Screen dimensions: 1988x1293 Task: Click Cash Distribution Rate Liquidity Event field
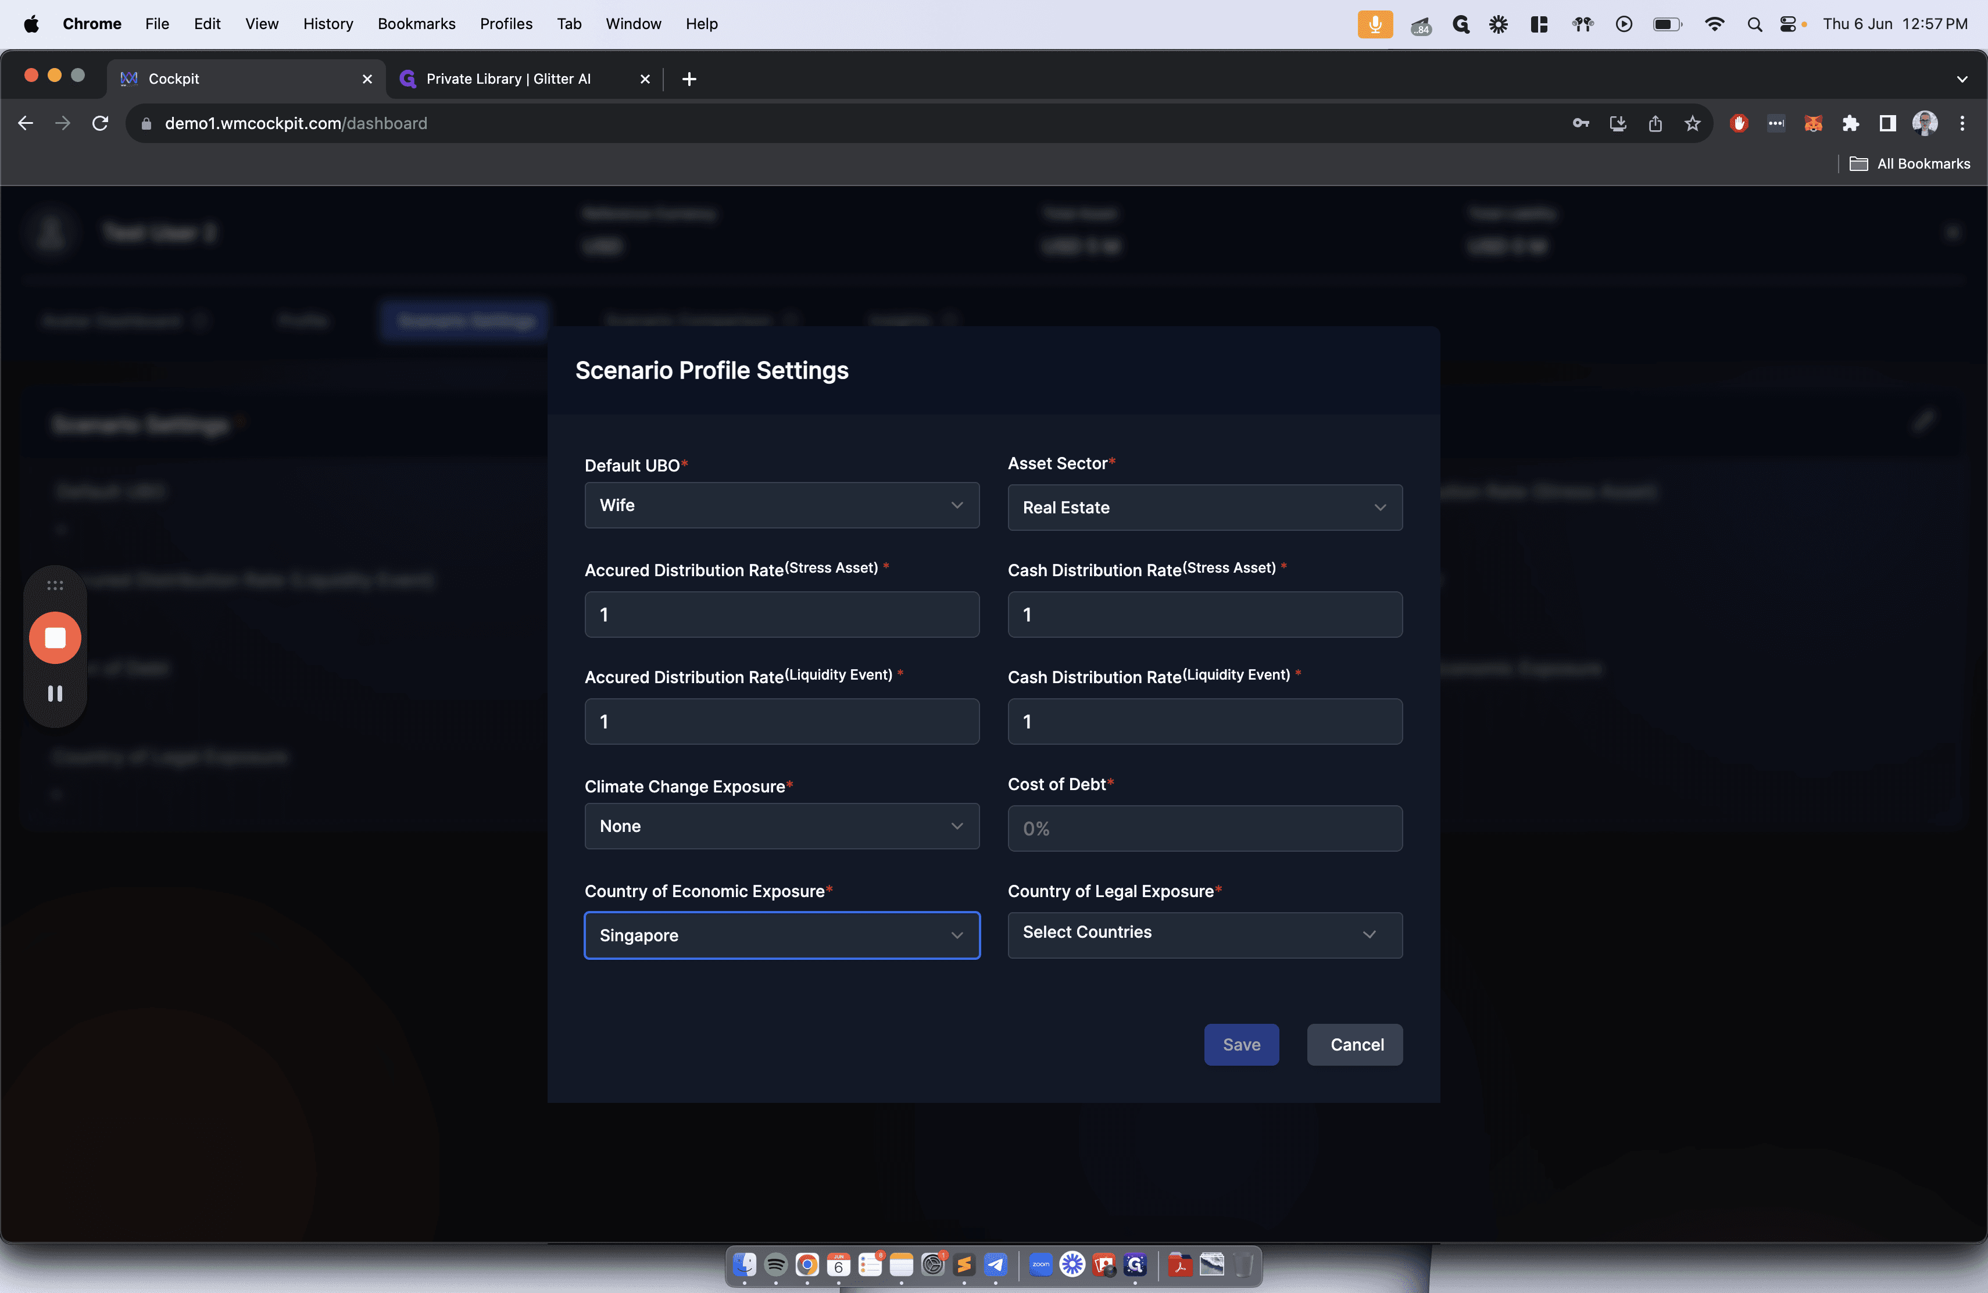(1204, 721)
